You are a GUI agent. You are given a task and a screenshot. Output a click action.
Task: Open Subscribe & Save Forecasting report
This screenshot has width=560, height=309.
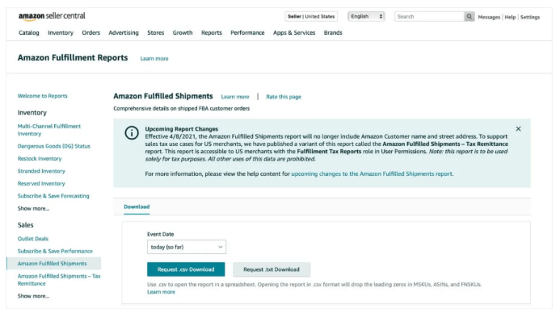(53, 196)
